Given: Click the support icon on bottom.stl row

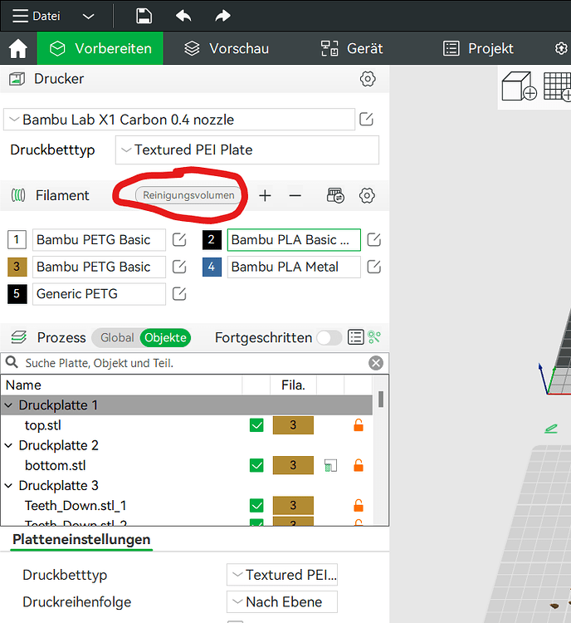Looking at the screenshot, I should pos(330,465).
